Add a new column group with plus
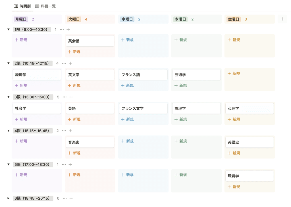This screenshot has width=291, height=207. tap(282, 19)
